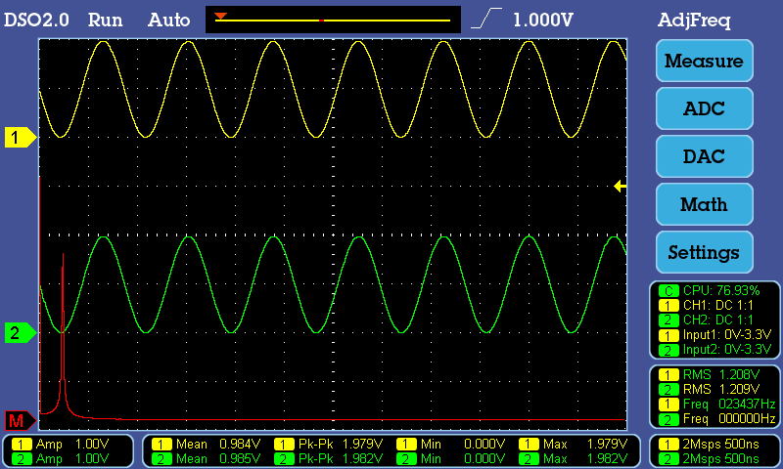Click the yellow 1 badge beside Pk-Pk
Screen dimensions: 783x469
point(284,444)
